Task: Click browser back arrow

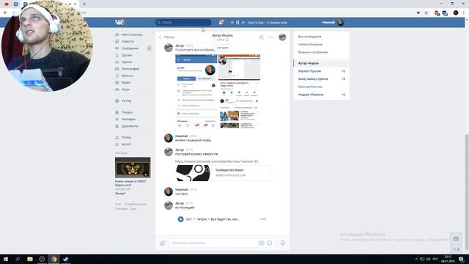Action: [5, 13]
